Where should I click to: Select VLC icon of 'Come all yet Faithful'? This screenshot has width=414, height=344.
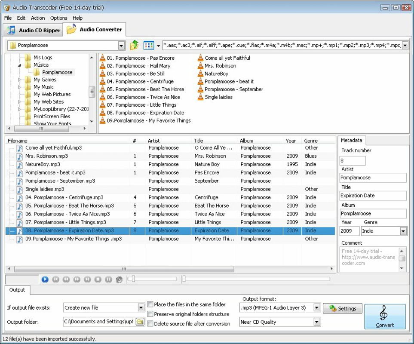(x=200, y=58)
